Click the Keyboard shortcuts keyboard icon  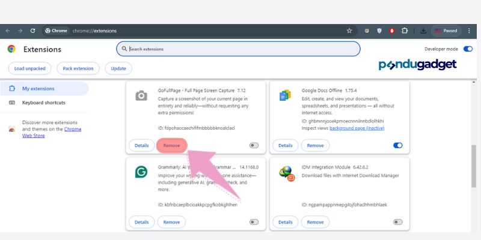pyautogui.click(x=12, y=103)
